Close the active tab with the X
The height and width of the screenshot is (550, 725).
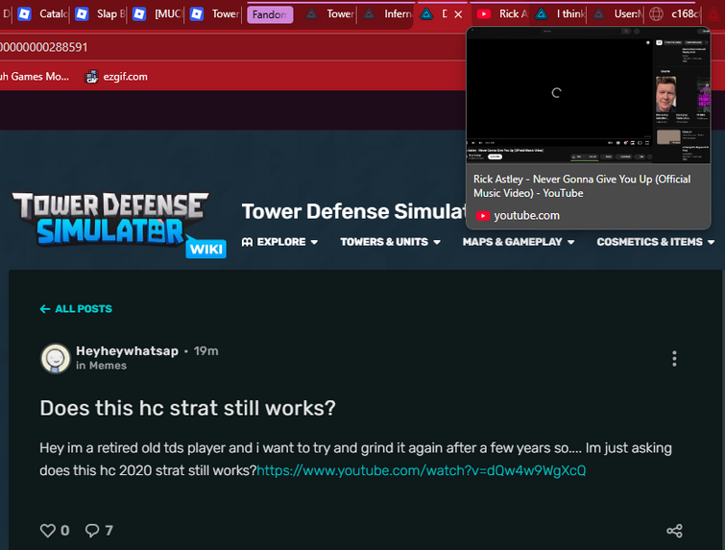click(458, 14)
